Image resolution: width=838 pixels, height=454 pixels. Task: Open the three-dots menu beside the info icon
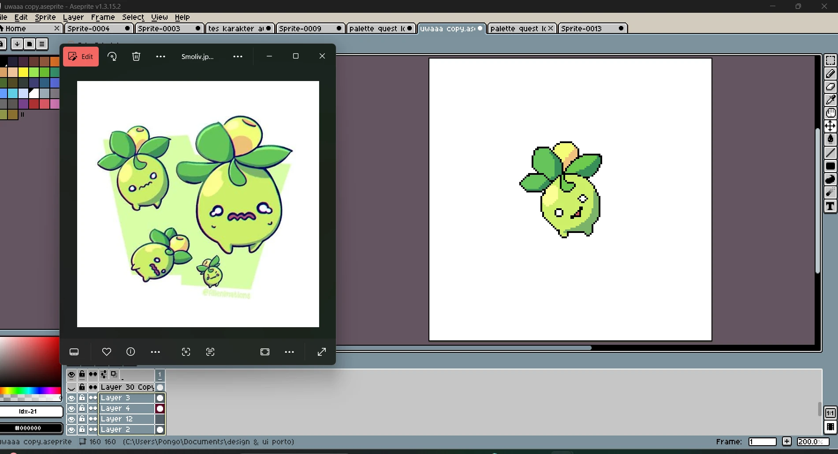click(x=155, y=352)
